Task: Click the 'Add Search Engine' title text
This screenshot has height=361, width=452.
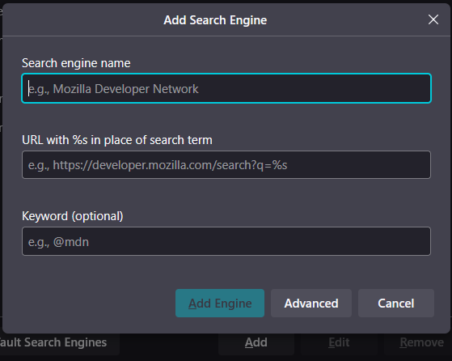Action: coord(215,20)
